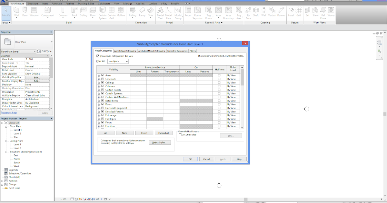
Task: Uncheck visibility for the Doors category
Action: click(x=102, y=104)
